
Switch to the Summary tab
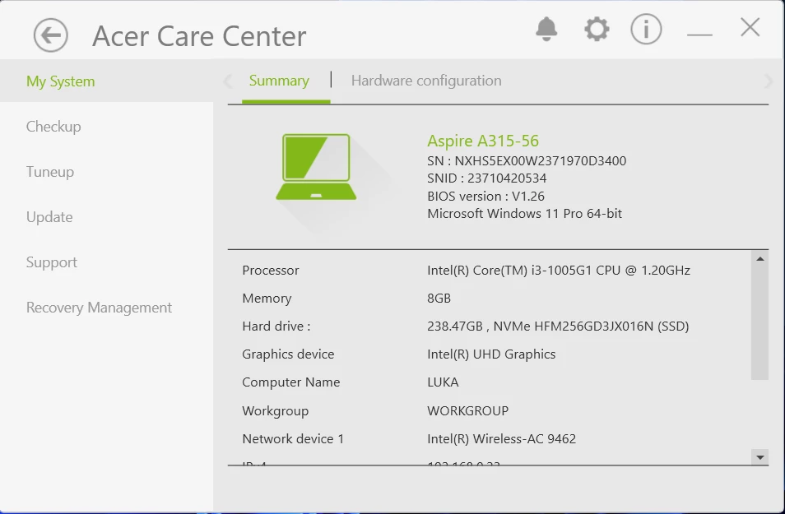pyautogui.click(x=279, y=81)
